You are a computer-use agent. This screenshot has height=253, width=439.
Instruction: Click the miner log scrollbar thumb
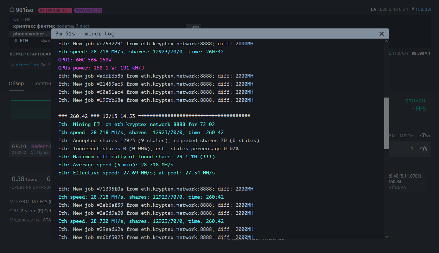[x=387, y=124]
